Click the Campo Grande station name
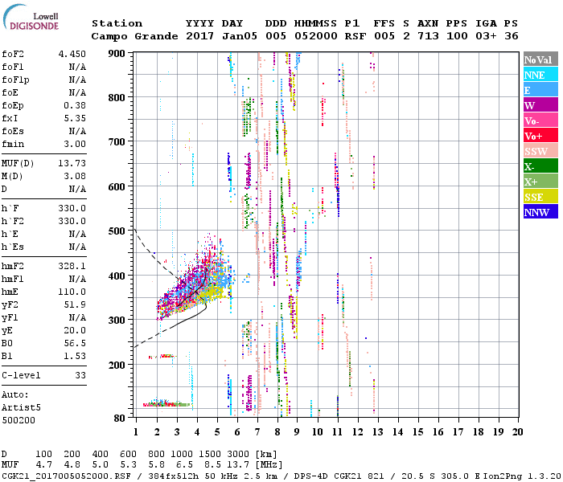Image resolution: width=563 pixels, height=482 pixels. pyautogui.click(x=133, y=36)
